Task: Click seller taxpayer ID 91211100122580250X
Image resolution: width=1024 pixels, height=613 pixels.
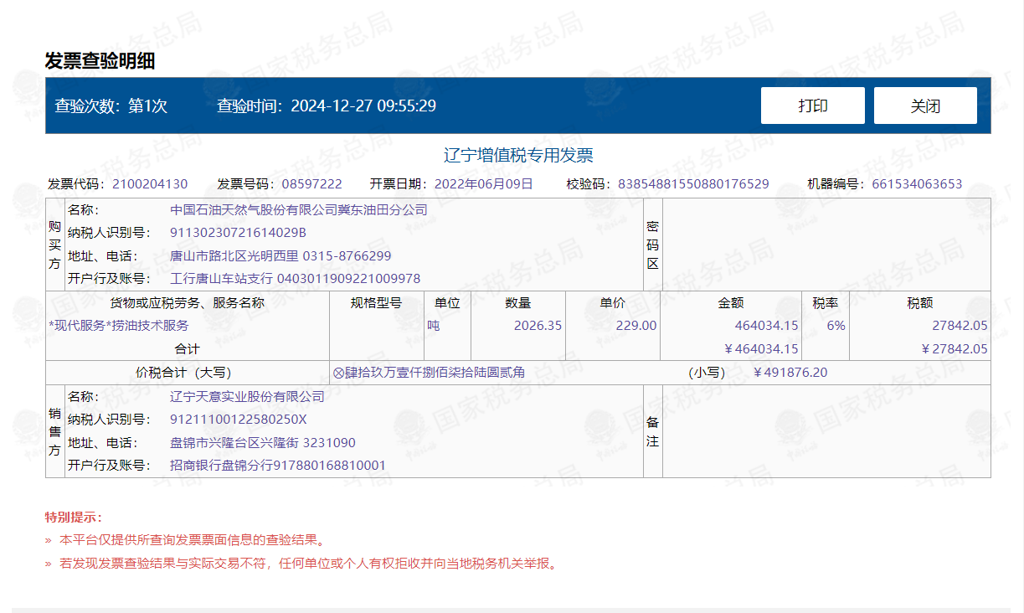Action: click(239, 420)
